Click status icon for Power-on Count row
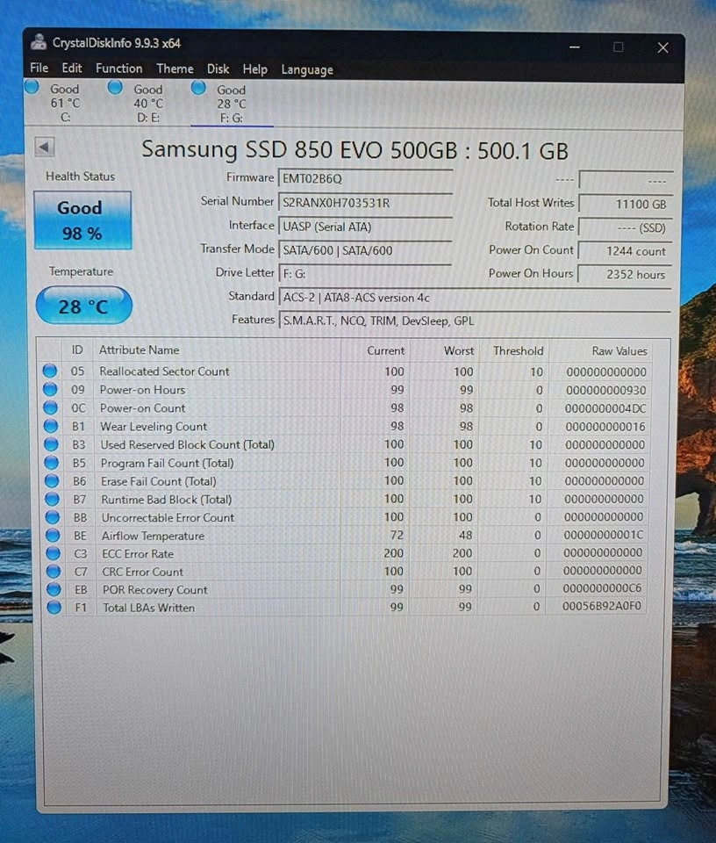 click(x=51, y=407)
